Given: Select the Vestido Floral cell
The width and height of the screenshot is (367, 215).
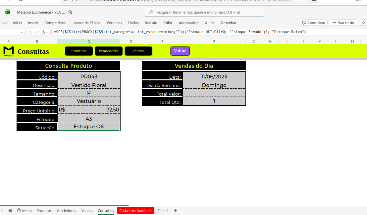Looking at the screenshot, I should (89, 85).
